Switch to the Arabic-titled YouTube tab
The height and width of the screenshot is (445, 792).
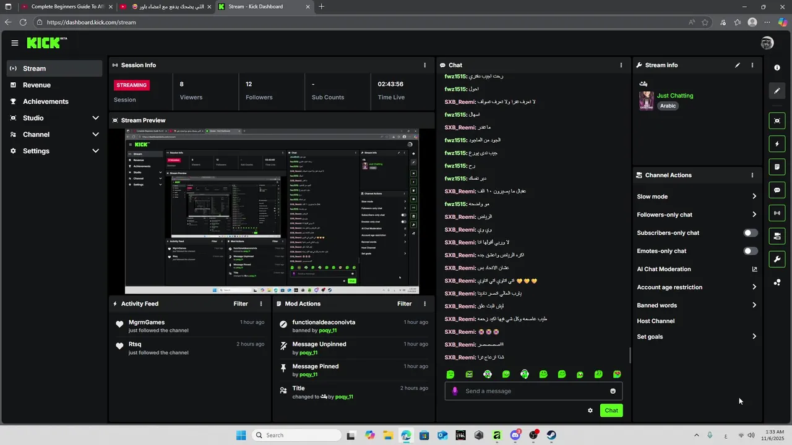166,7
